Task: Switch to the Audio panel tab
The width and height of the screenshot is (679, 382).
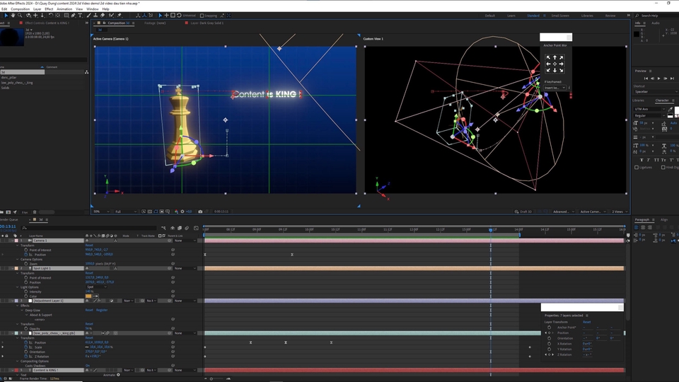Action: click(656, 23)
